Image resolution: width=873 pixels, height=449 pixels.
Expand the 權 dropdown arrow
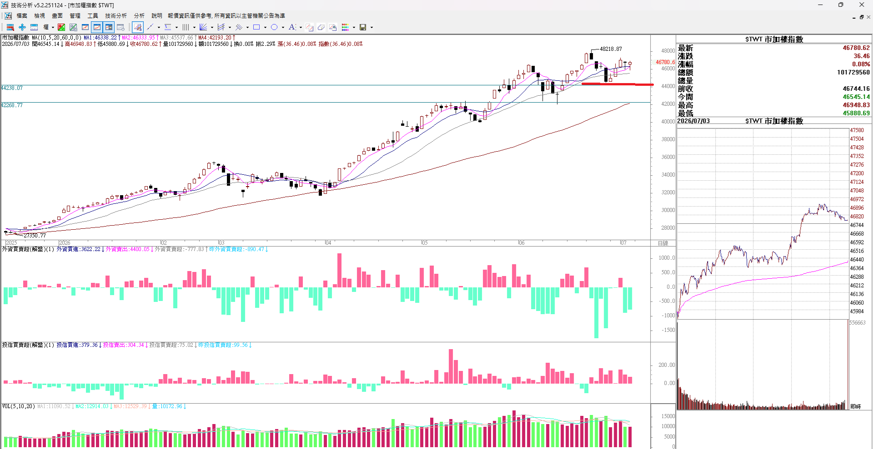[x=53, y=27]
